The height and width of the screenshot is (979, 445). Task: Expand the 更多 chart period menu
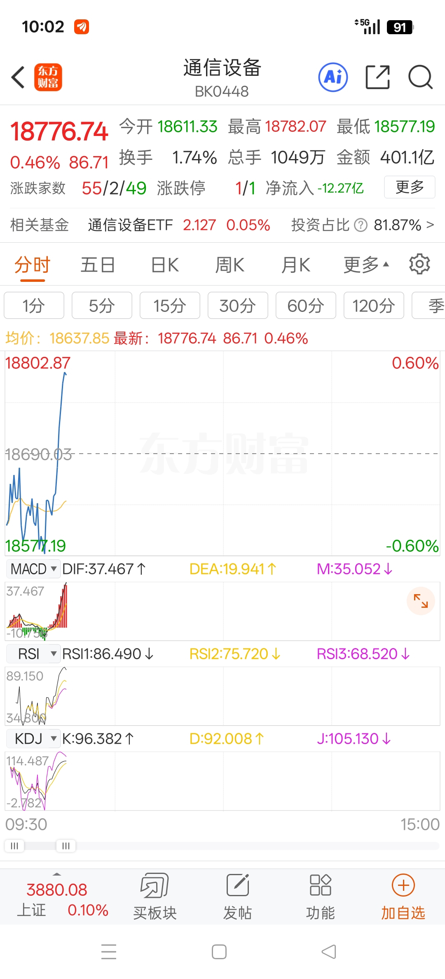pyautogui.click(x=366, y=265)
